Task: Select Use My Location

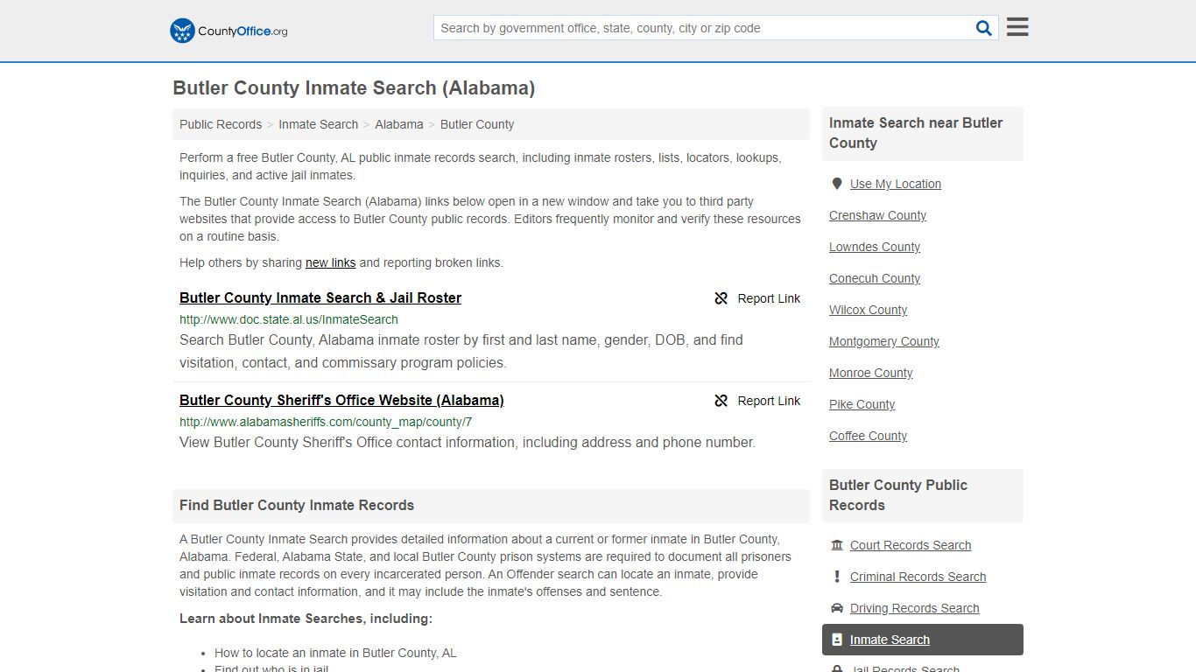Action: tap(896, 184)
